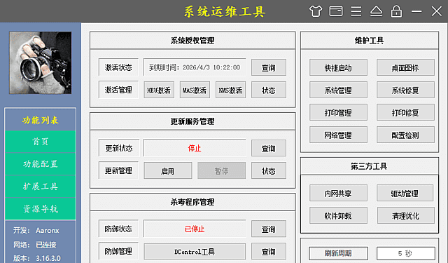The height and width of the screenshot is (263, 448).
Task: Click the greyed 暂停 update button
Action: coord(221,171)
